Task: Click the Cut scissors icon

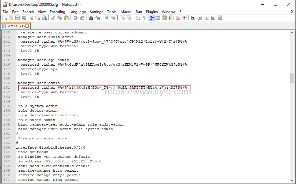Action: click(53, 18)
